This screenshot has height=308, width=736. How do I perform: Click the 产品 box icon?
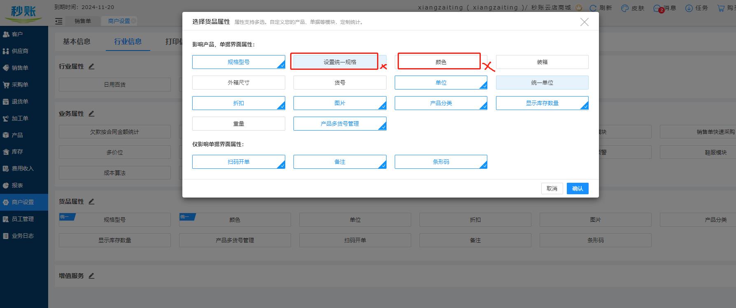tap(6, 135)
